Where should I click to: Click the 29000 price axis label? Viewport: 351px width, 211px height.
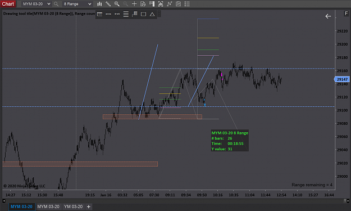(342, 176)
